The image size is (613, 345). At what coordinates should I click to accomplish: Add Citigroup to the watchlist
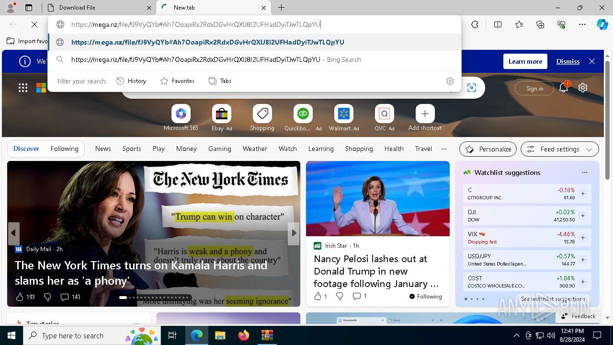click(x=583, y=194)
